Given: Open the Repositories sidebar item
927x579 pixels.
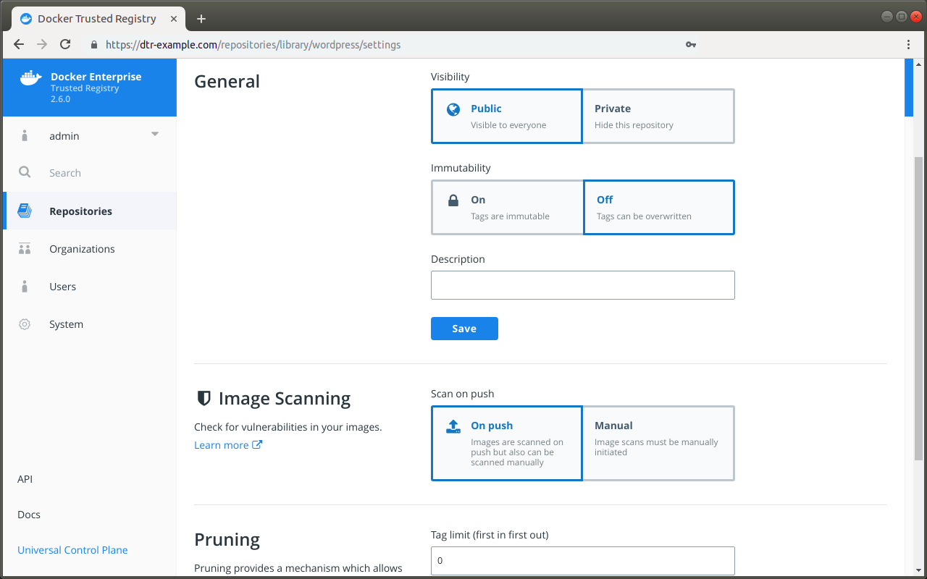Looking at the screenshot, I should tap(80, 211).
